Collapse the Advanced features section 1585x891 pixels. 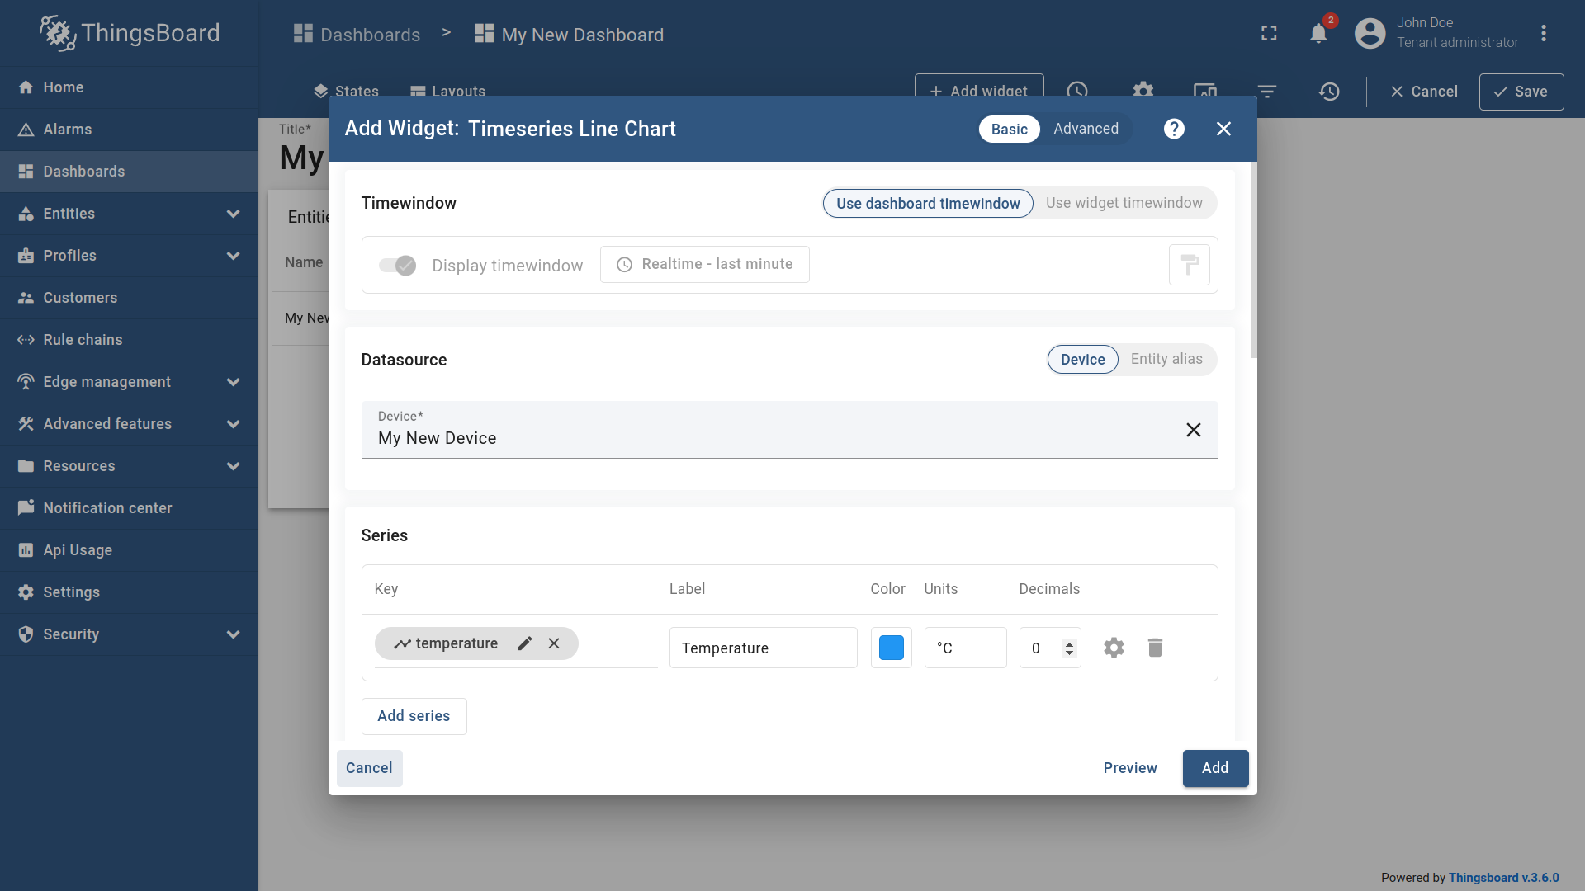(x=234, y=423)
